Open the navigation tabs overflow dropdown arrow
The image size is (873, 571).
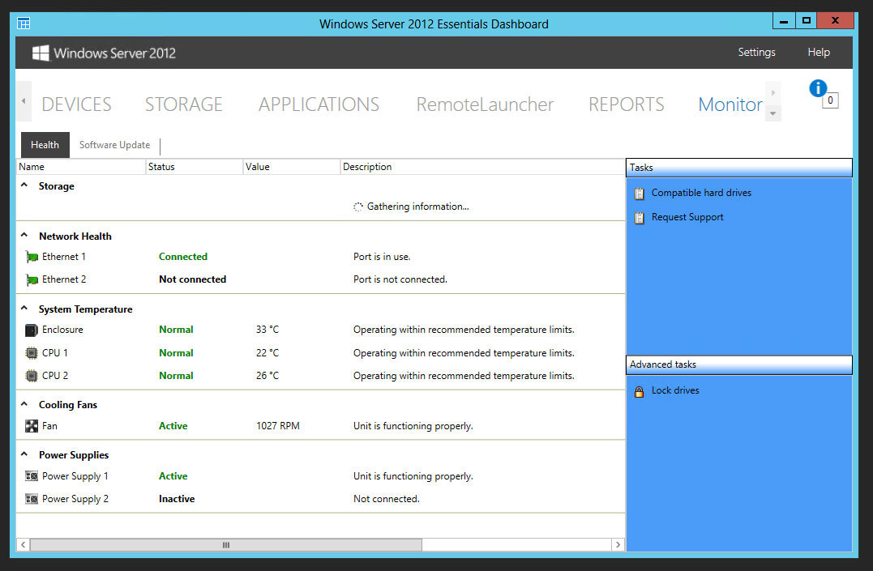pos(772,113)
